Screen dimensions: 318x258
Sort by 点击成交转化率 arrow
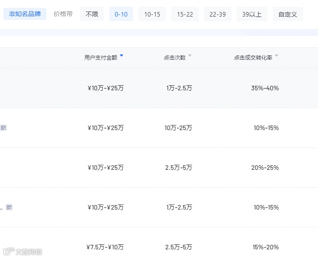277,55
